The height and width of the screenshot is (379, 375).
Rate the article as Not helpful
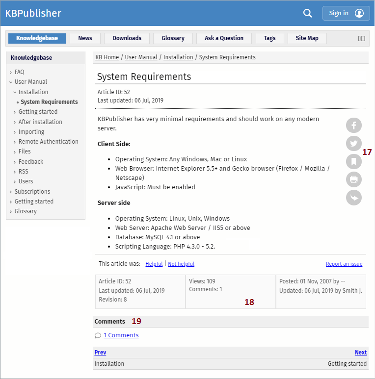181,264
